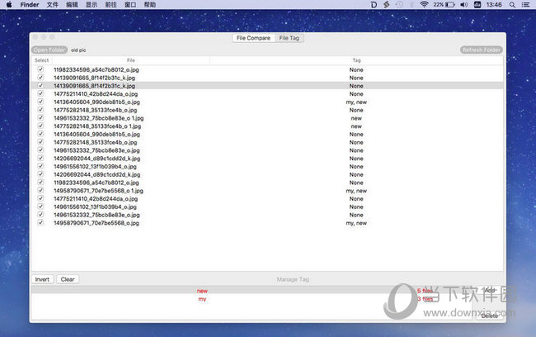The image size is (536, 337).
Task: Click highlighted file name 14139091665_8f14f2b31c_k.jpg
Action: (x=94, y=86)
